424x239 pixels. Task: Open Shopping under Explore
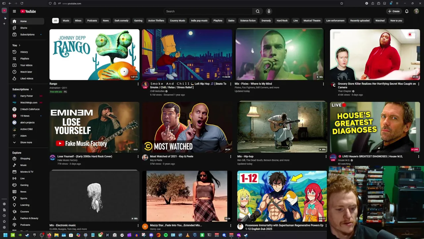point(26,158)
